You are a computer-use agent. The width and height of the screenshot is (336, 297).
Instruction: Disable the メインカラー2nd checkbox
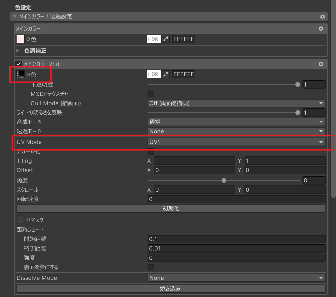18,63
